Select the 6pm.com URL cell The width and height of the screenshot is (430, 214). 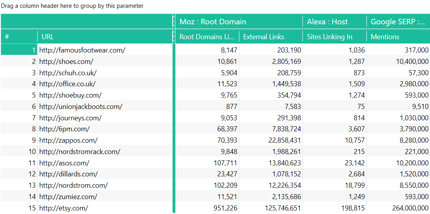point(105,129)
